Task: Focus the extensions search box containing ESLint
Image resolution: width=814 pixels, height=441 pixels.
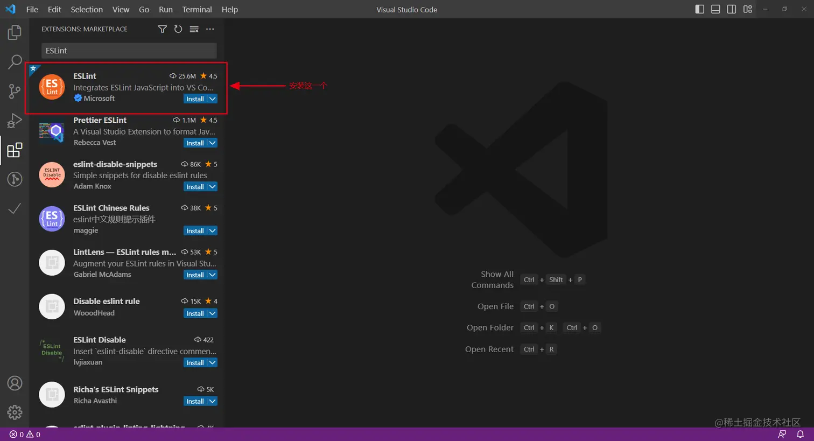Action: [129, 51]
